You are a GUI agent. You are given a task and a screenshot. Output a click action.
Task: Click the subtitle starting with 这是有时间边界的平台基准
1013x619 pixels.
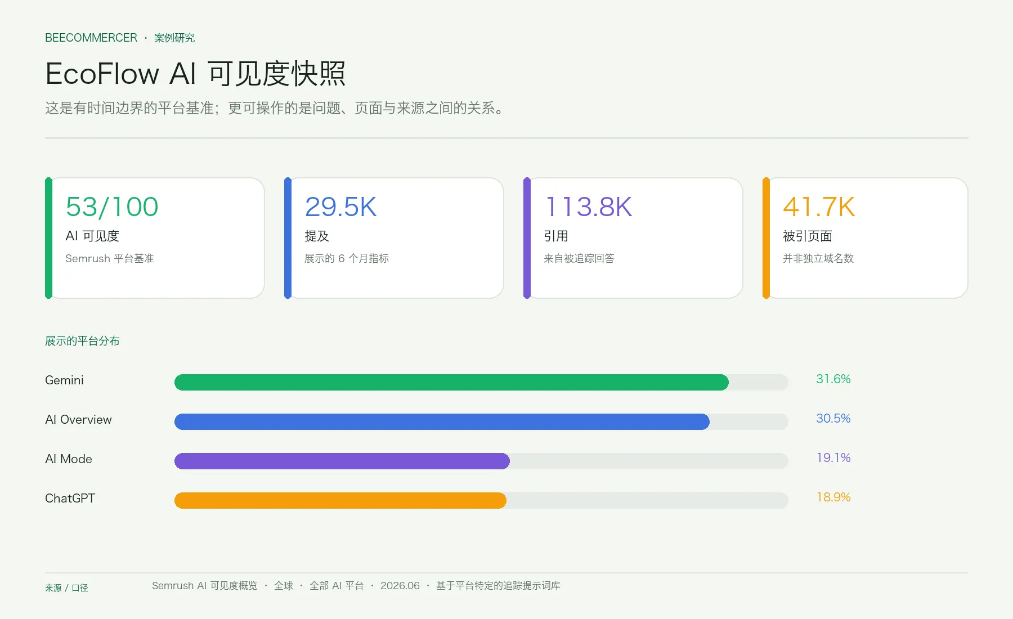(274, 108)
